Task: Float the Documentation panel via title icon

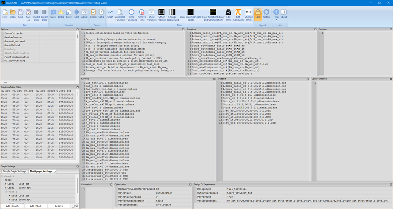Action: pyautogui.click(x=183, y=30)
